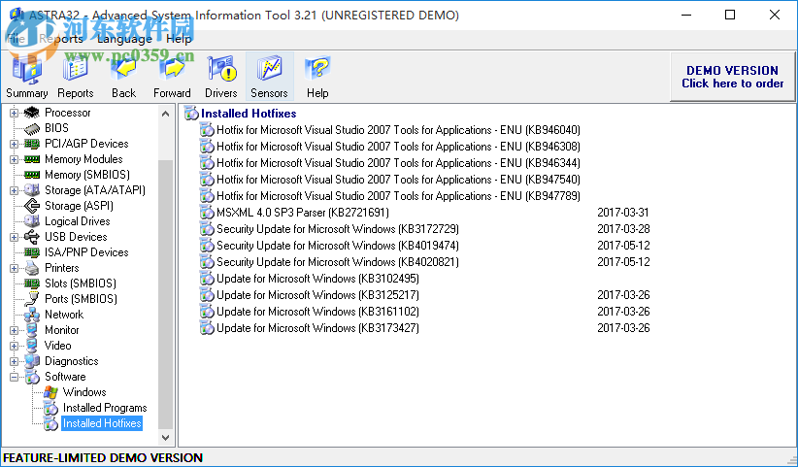The height and width of the screenshot is (467, 798).
Task: Expand the Processor tree node
Action: click(15, 113)
